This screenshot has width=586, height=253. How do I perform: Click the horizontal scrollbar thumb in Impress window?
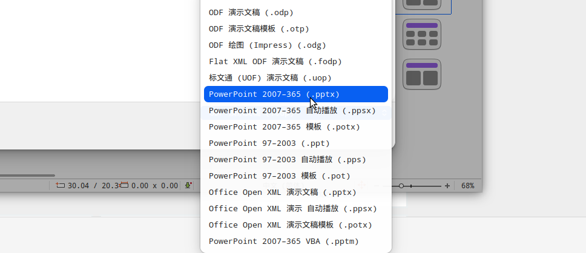click(27, 176)
